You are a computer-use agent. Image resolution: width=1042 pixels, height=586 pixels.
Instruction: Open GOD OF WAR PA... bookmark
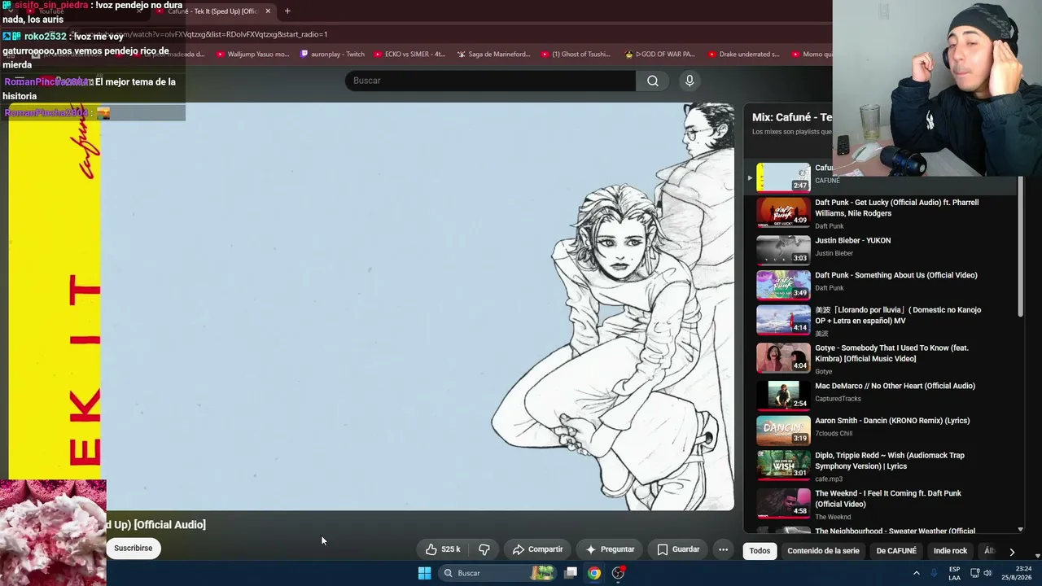tap(659, 55)
